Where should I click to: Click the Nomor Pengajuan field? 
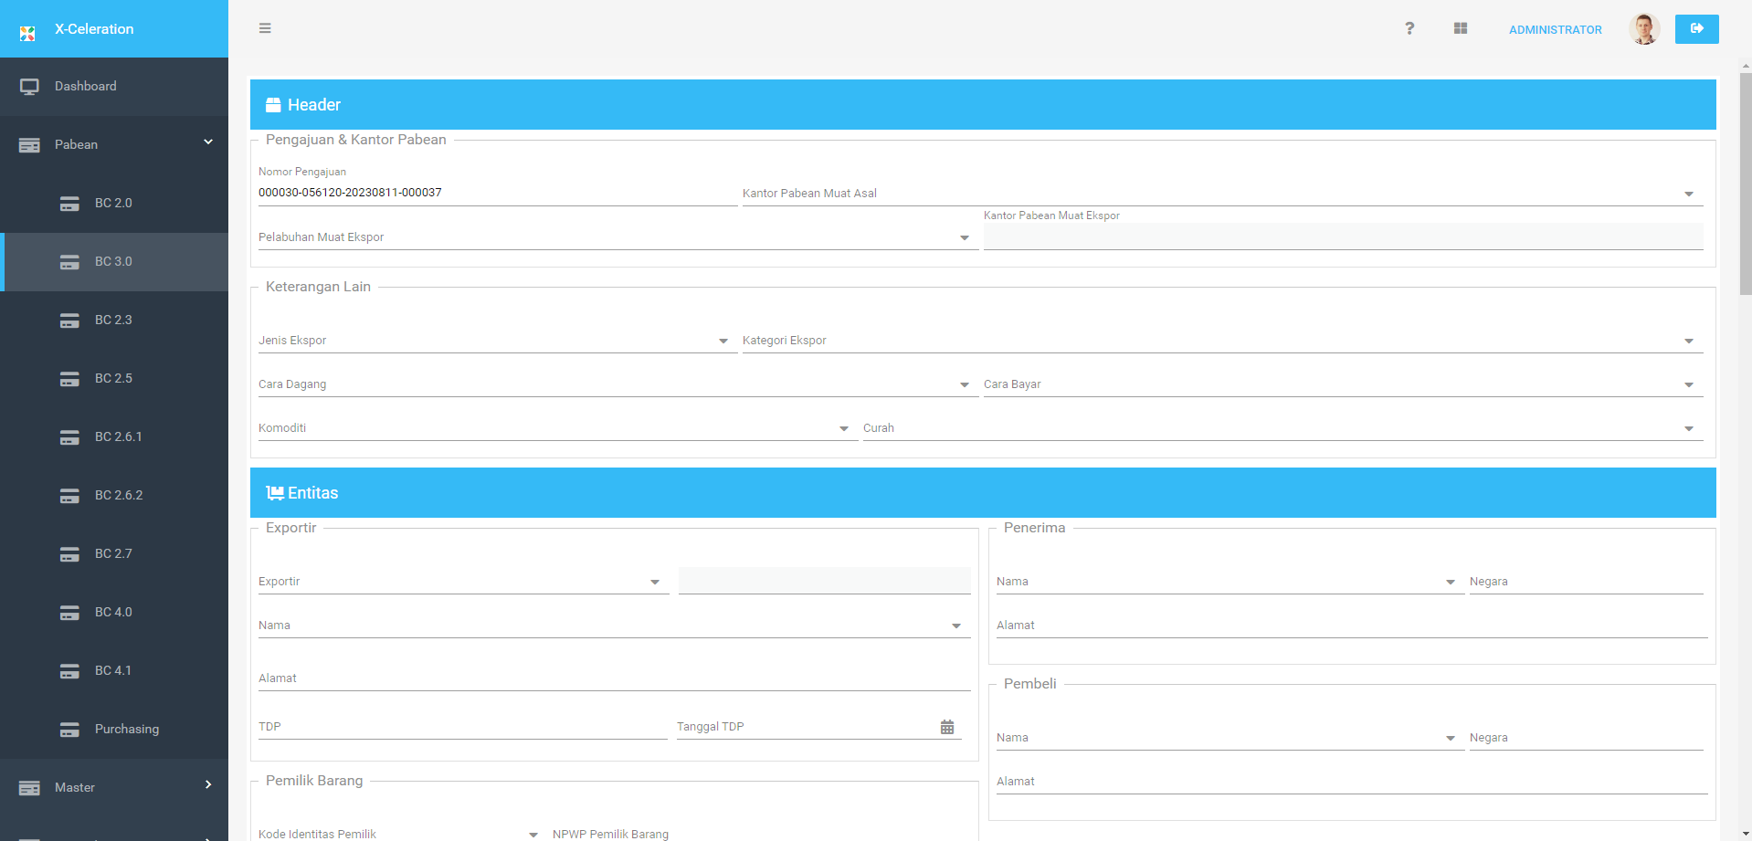498,193
